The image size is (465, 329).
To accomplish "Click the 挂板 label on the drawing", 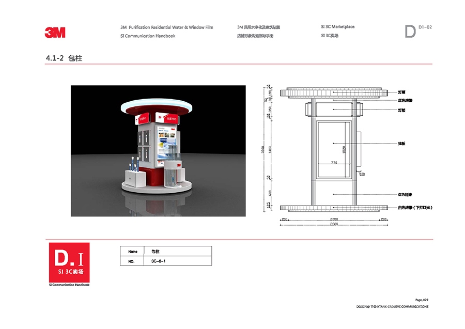I will point(401,144).
